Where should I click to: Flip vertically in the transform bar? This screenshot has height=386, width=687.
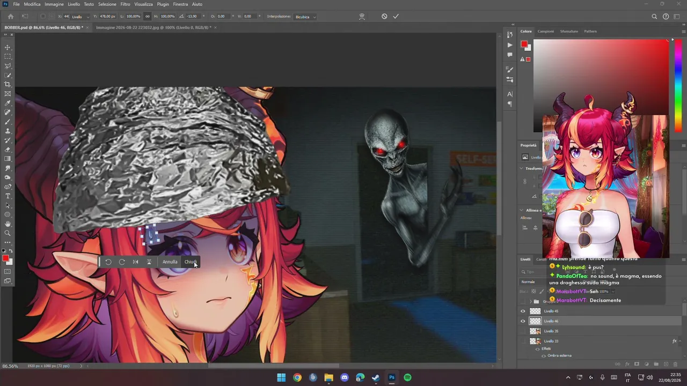click(149, 262)
